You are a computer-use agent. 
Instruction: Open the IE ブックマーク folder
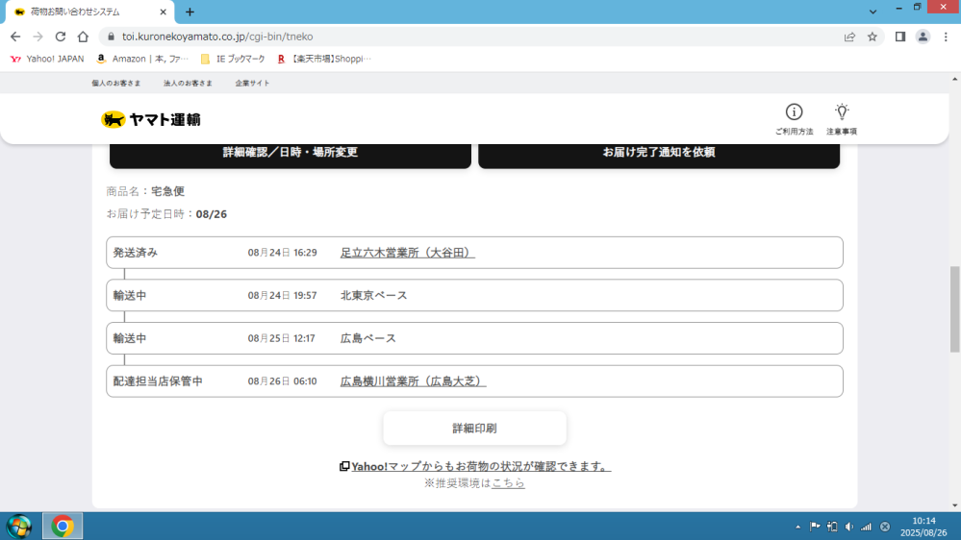tap(233, 59)
